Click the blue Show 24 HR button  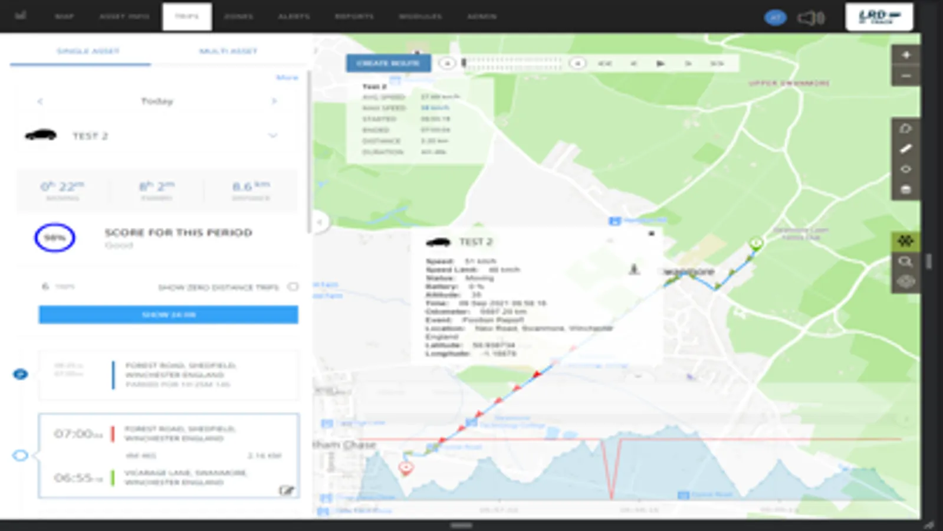pos(169,314)
